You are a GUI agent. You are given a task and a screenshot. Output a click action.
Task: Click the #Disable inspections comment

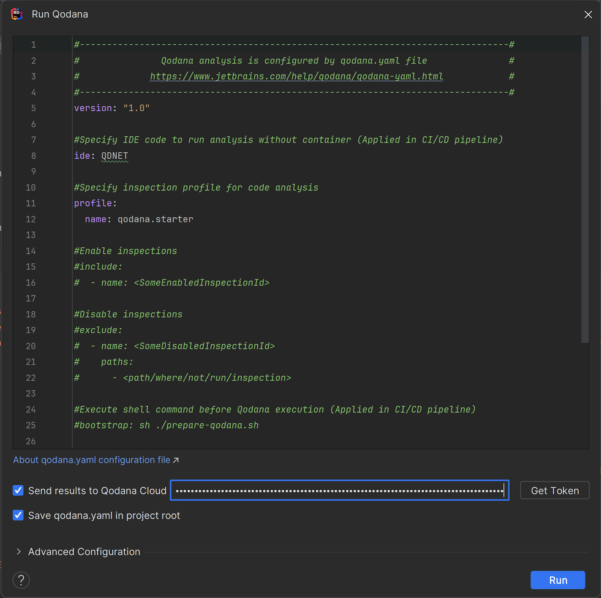pos(128,314)
